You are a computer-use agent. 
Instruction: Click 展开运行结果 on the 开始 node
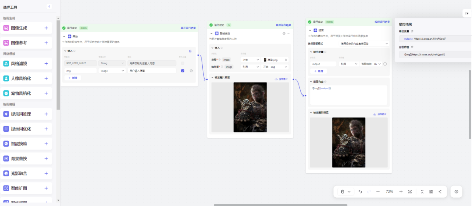(x=188, y=28)
